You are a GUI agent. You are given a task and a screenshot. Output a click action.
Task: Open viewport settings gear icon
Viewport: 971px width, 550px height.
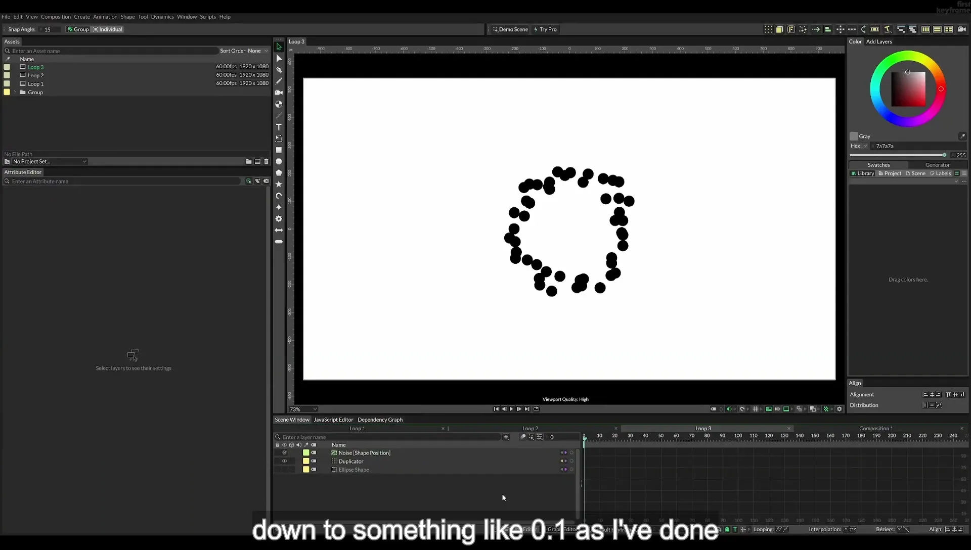click(x=840, y=409)
